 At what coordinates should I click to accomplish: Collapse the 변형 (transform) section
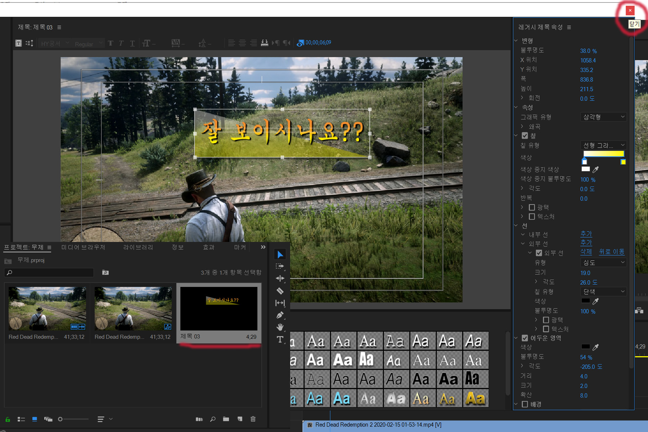(x=516, y=41)
